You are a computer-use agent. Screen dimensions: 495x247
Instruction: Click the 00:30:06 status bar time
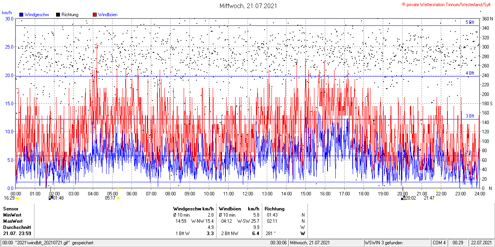pos(278,243)
